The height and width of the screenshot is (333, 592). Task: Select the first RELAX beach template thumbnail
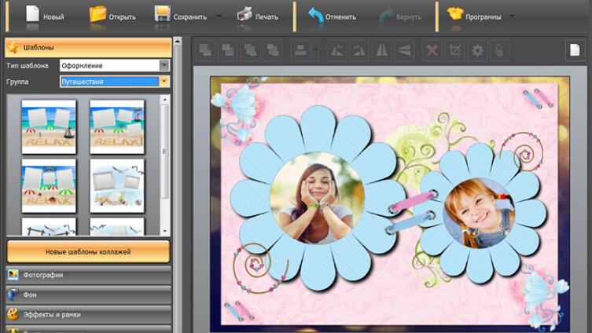49,126
